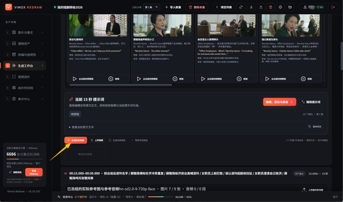Click the red logout icon at top right

point(333,7)
